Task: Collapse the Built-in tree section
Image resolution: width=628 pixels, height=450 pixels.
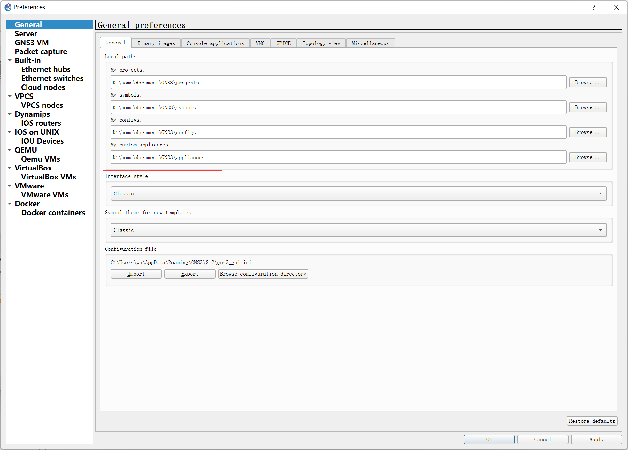Action: pyautogui.click(x=10, y=60)
